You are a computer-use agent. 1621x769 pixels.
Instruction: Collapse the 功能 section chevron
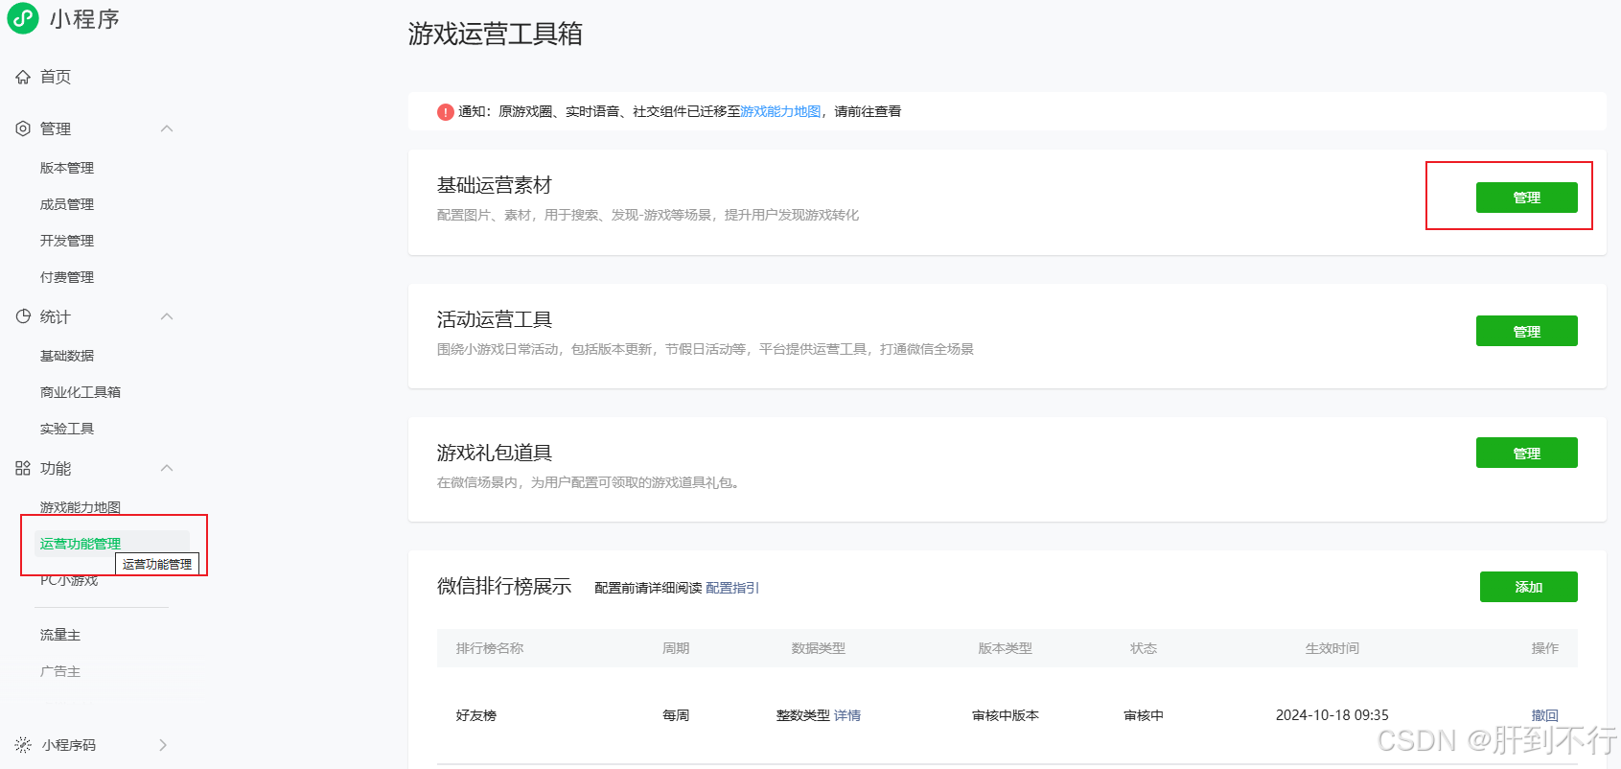coord(167,468)
